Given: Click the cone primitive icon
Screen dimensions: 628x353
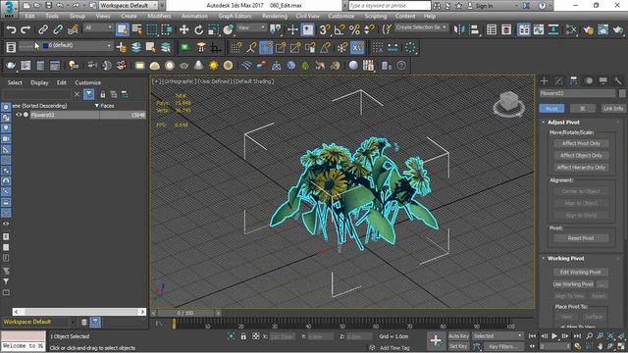Looking at the screenshot, I should pyautogui.click(x=198, y=66).
